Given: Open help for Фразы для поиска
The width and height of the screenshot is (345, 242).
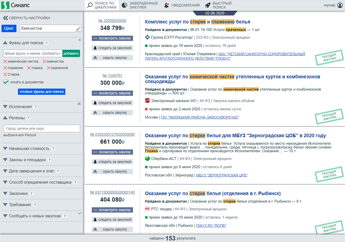Looking at the screenshot, I should pos(47,43).
